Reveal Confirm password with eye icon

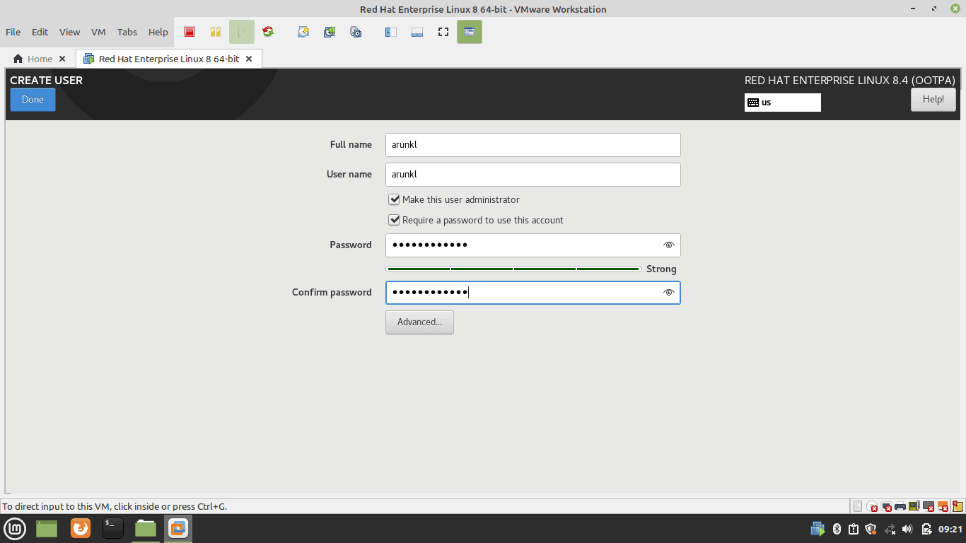[x=668, y=293]
